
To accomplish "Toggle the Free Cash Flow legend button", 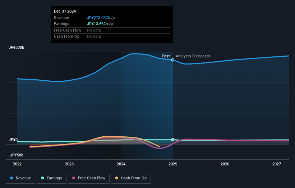I will 89,178.
